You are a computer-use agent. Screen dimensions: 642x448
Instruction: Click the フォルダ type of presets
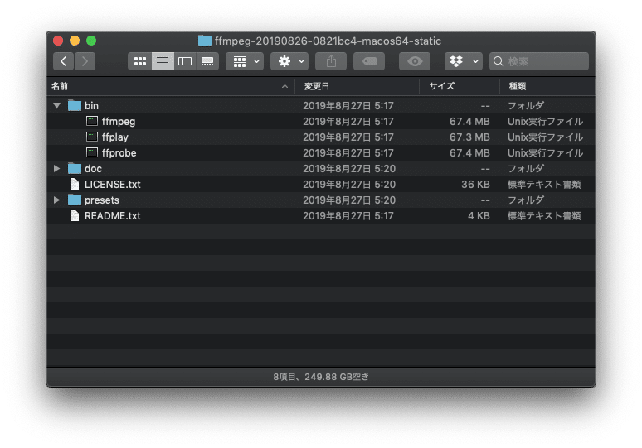coord(526,200)
